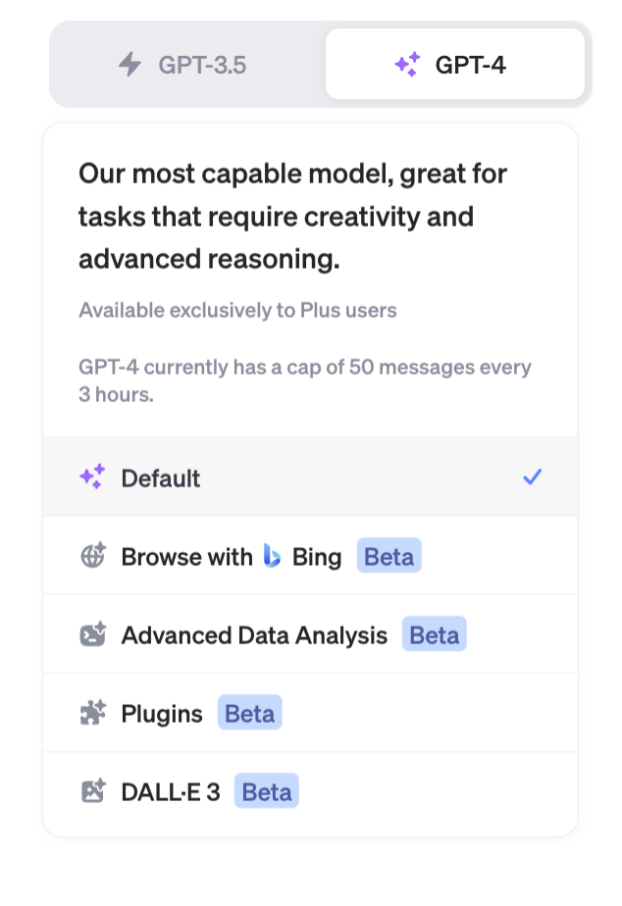The width and height of the screenshot is (622, 906).
Task: Click the blue Bing logo icon
Action: [x=273, y=557]
